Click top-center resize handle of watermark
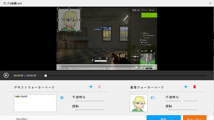The image size is (214, 120). tap(69, 9)
